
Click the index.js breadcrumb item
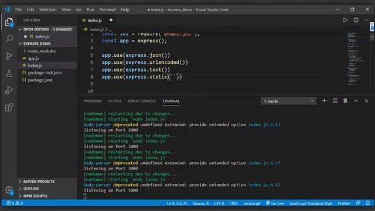click(96, 29)
